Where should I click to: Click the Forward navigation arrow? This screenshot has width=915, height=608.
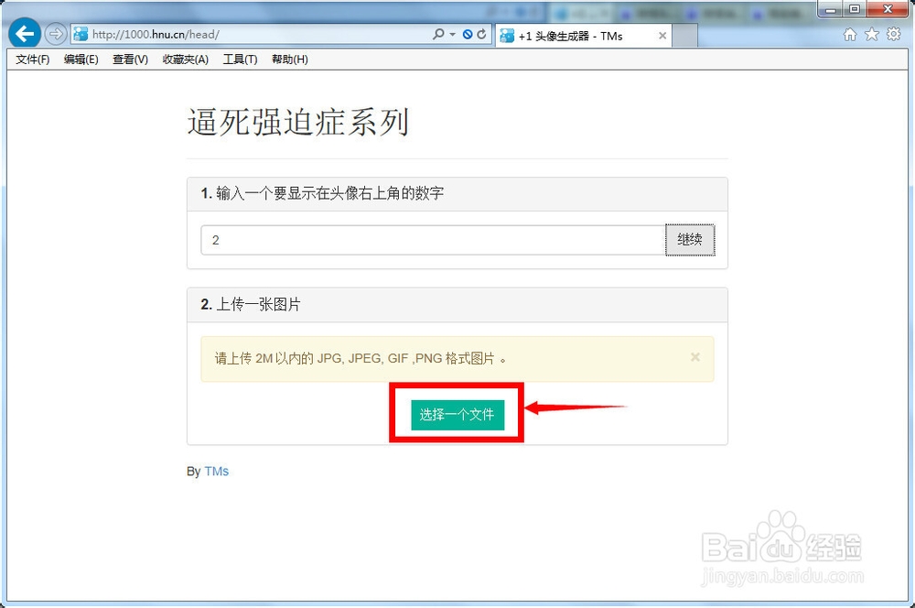click(x=54, y=34)
